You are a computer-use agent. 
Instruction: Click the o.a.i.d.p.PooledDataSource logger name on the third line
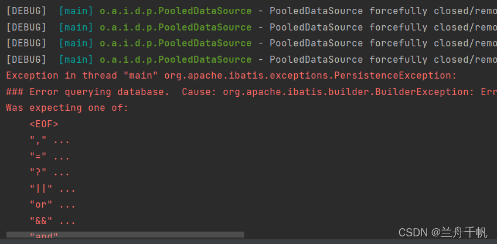click(x=175, y=43)
